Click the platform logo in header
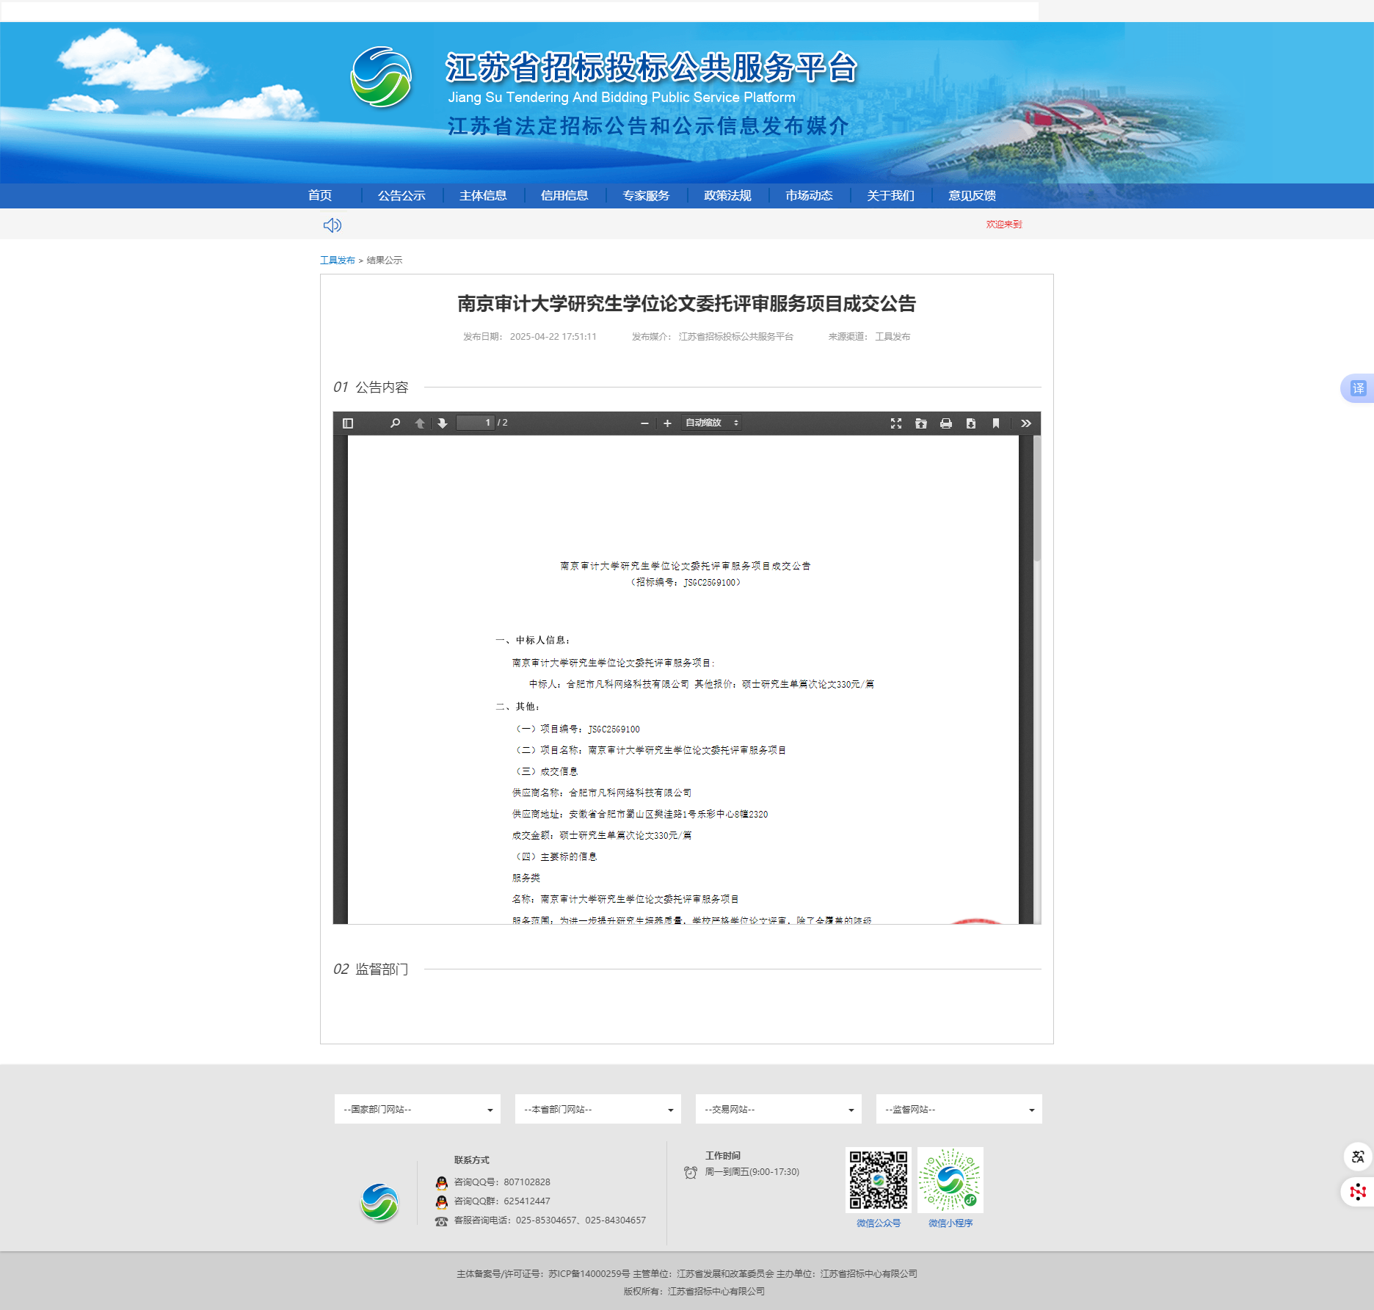 381,77
